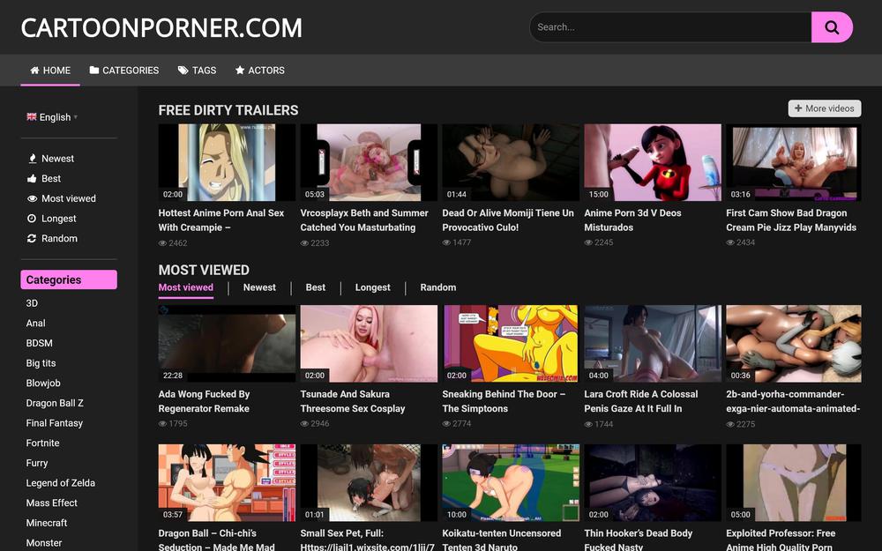This screenshot has width=882, height=551.
Task: Open the HOME nav tab
Action: coord(50,71)
